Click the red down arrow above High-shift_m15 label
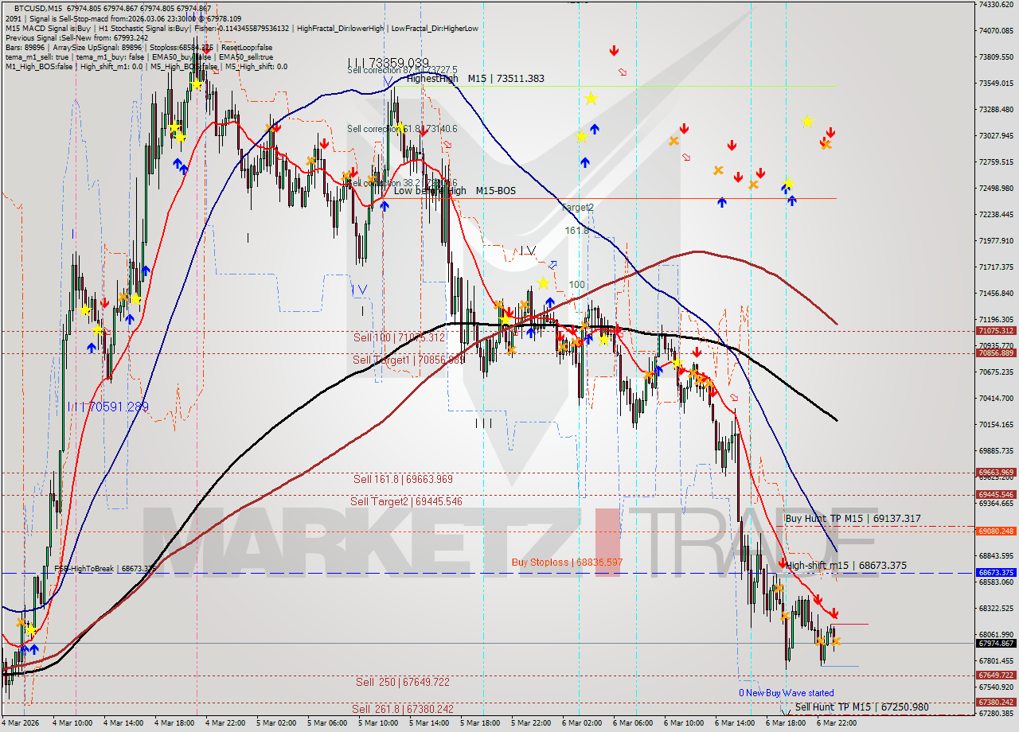 pyautogui.click(x=783, y=563)
